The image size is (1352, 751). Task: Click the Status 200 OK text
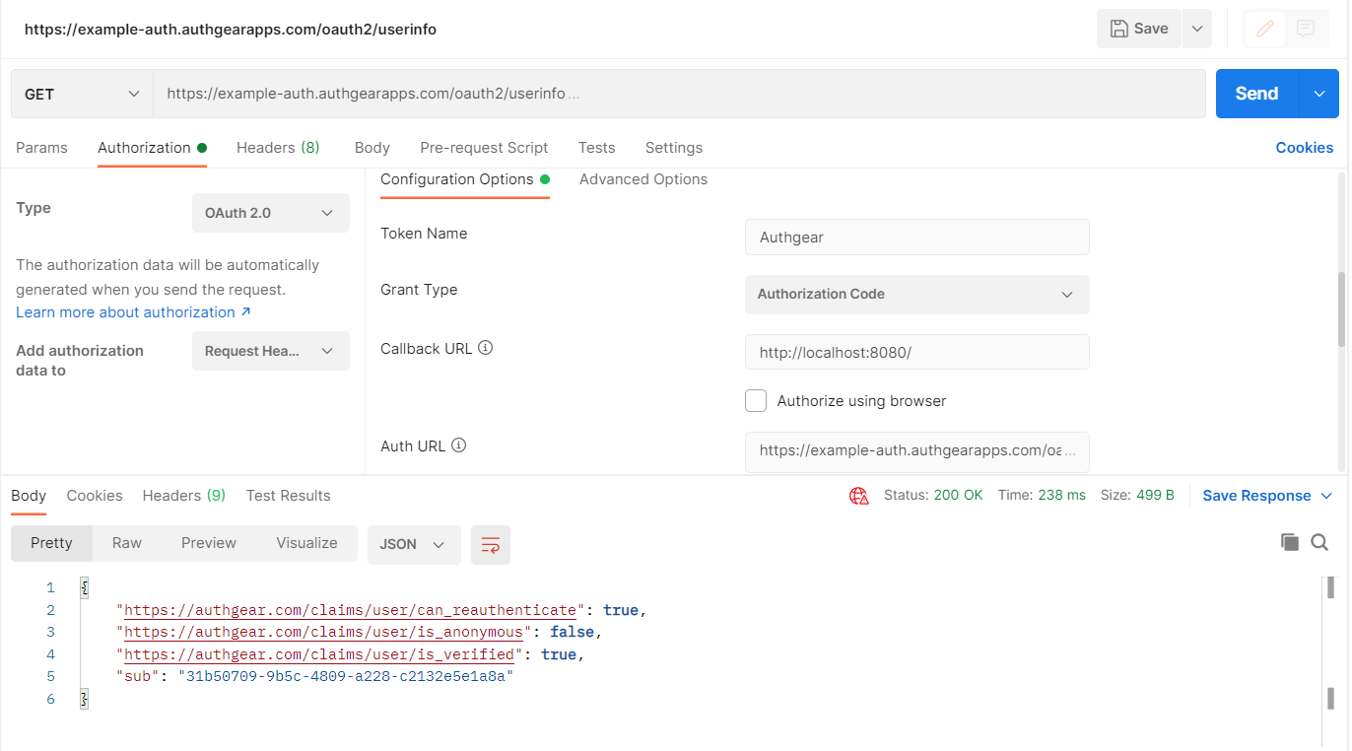point(933,496)
